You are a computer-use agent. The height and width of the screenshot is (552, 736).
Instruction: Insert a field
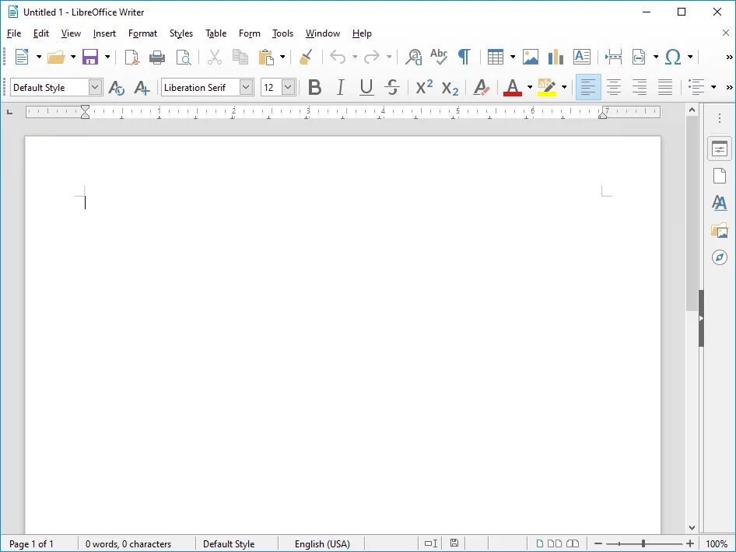point(639,57)
